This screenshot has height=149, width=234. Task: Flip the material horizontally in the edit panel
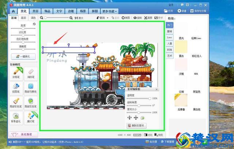[129, 118]
